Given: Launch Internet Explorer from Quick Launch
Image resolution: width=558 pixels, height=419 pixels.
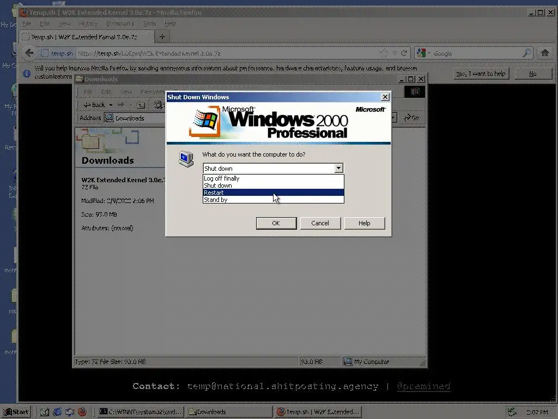Looking at the screenshot, I should click(x=57, y=412).
